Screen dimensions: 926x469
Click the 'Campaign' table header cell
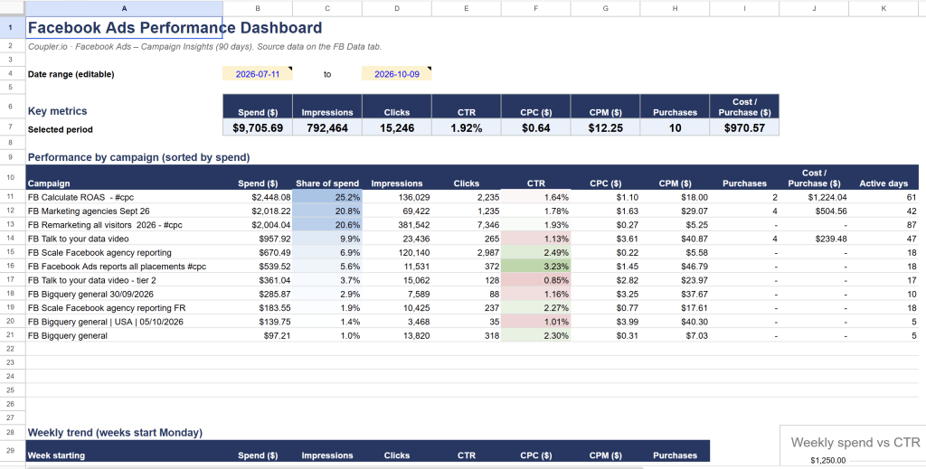124,178
